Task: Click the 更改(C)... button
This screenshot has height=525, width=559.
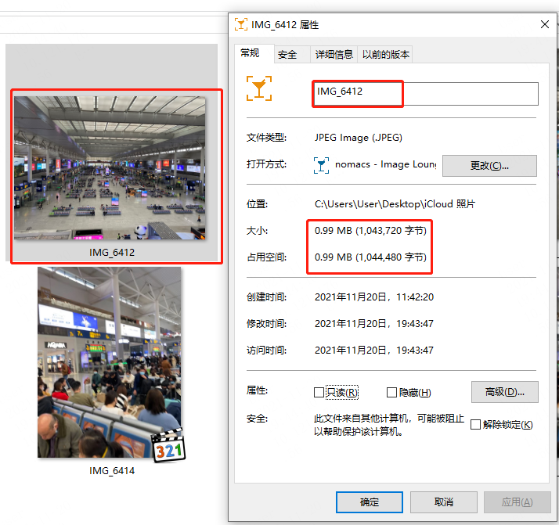Action: pyautogui.click(x=489, y=166)
